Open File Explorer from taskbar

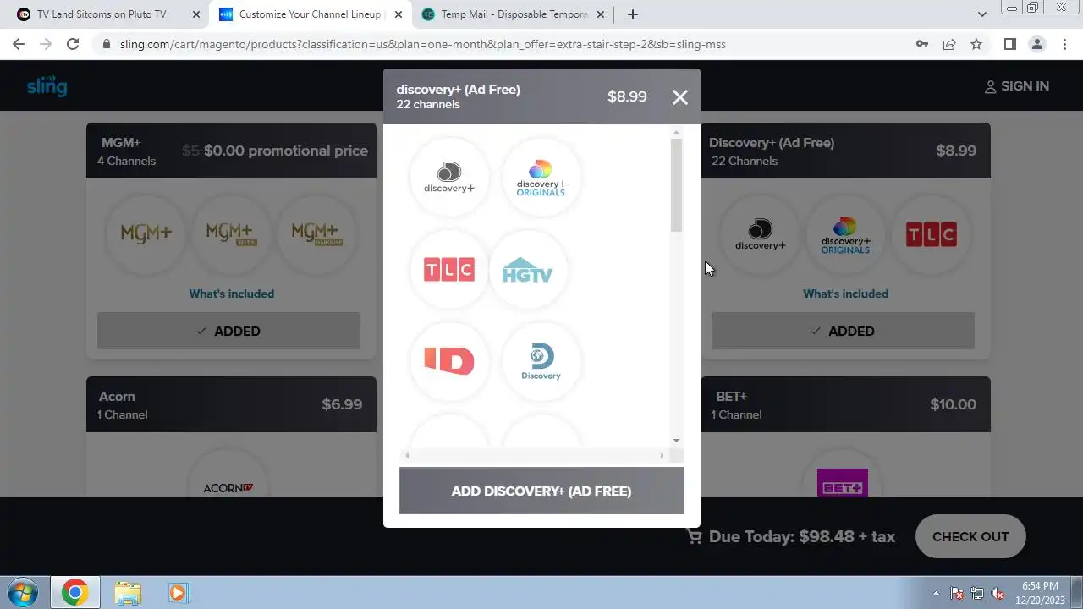tap(128, 593)
